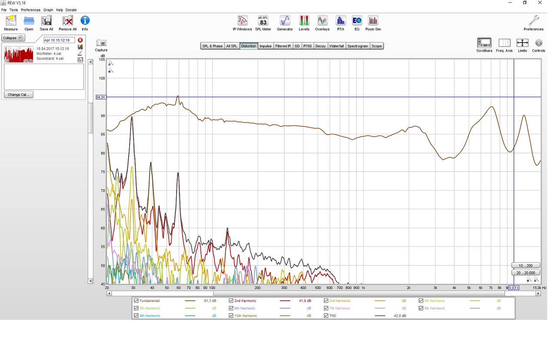Open Preferences wrench icon

click(x=533, y=21)
